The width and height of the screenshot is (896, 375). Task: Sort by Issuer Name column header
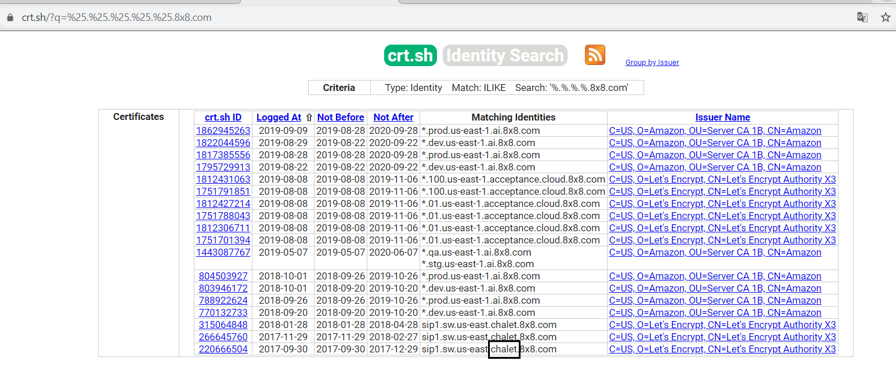tap(723, 117)
